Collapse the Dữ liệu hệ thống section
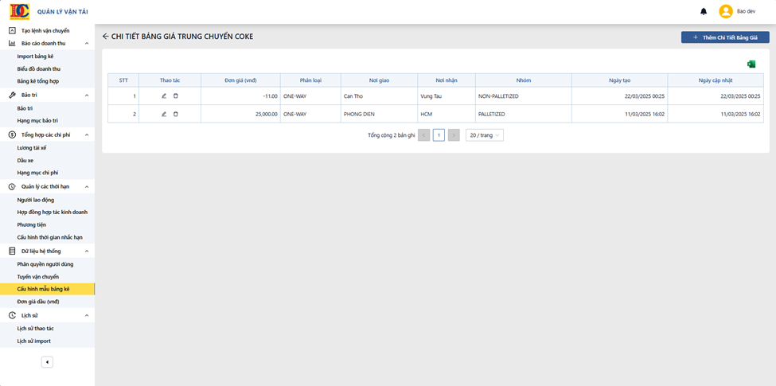This screenshot has height=386, width=776. point(87,251)
